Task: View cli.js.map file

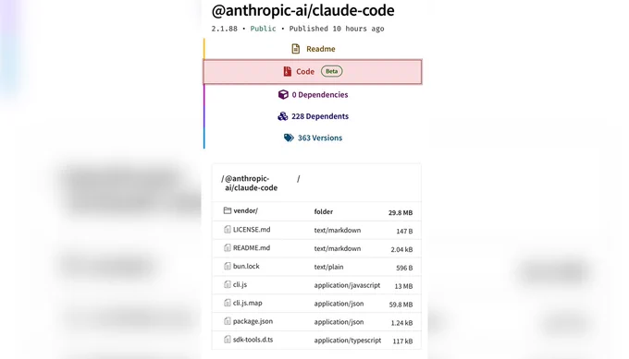Action: [248, 304]
